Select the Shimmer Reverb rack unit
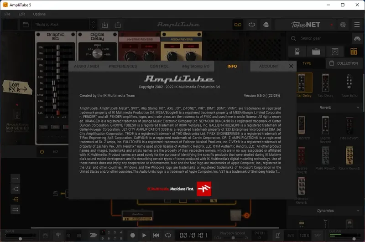Image resolution: width=365 pixels, height=242 pixels. 302,191
